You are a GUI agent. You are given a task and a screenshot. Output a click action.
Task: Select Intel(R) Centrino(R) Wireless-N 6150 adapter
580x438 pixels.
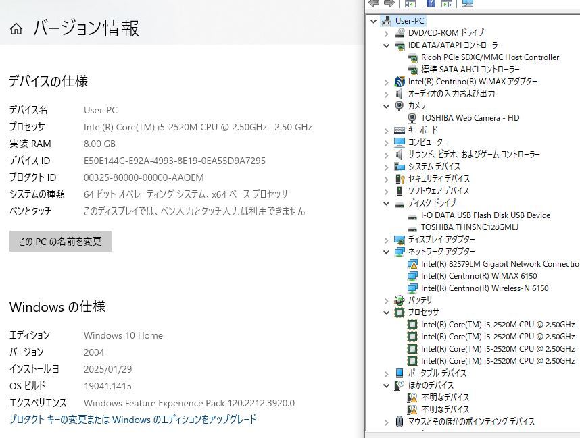coord(485,288)
